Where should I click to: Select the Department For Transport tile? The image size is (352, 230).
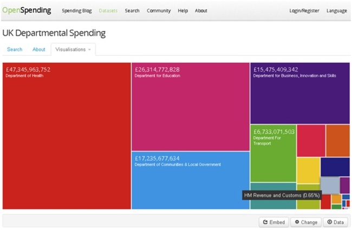[x=273, y=153]
